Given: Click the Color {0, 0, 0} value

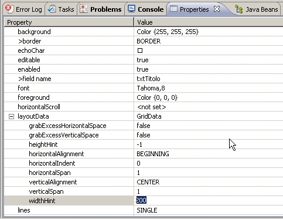Looking at the screenshot, I should pyautogui.click(x=157, y=97).
